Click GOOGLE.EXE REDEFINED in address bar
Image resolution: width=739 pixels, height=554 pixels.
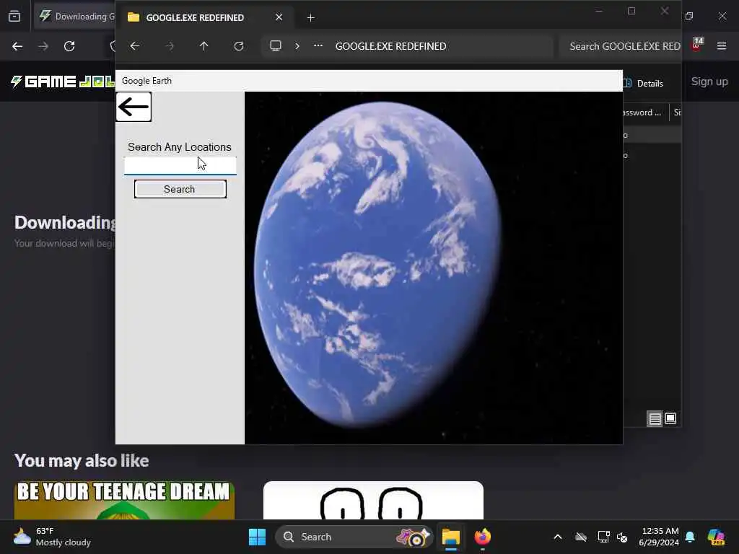(390, 46)
